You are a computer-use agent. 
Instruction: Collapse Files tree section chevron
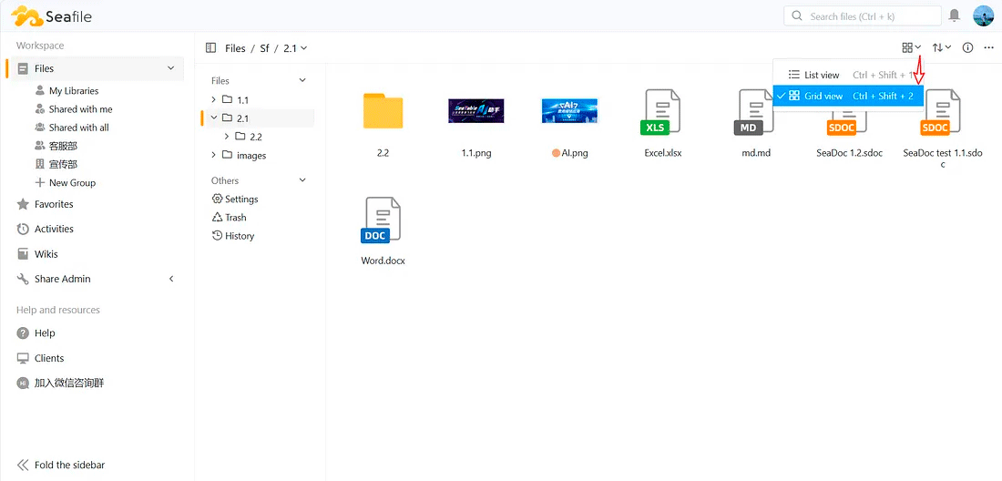[303, 80]
